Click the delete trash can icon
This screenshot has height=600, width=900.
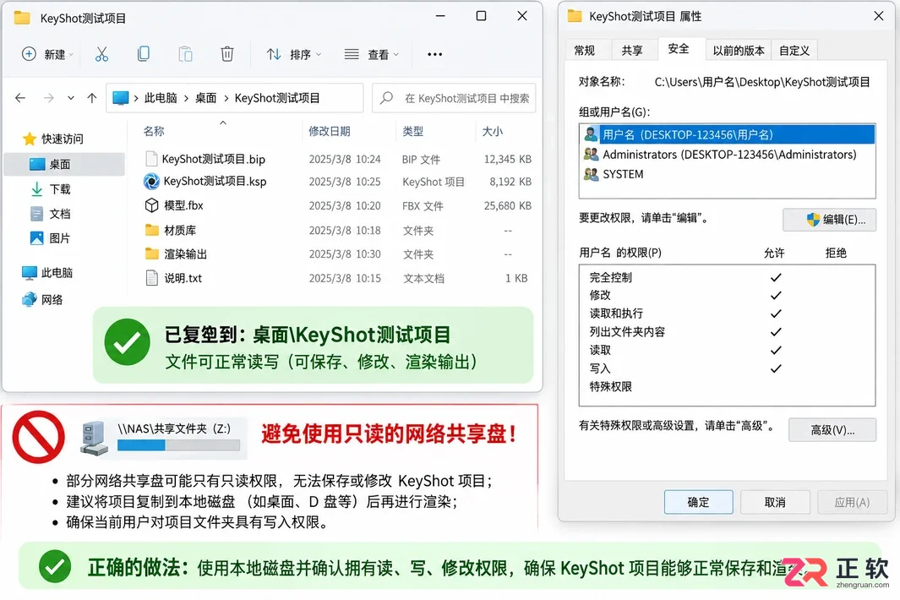[227, 54]
